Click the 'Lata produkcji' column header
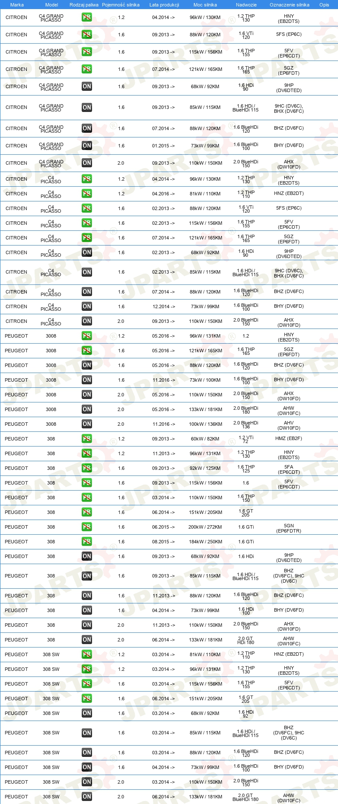338x804 pixels. pyautogui.click(x=164, y=5)
